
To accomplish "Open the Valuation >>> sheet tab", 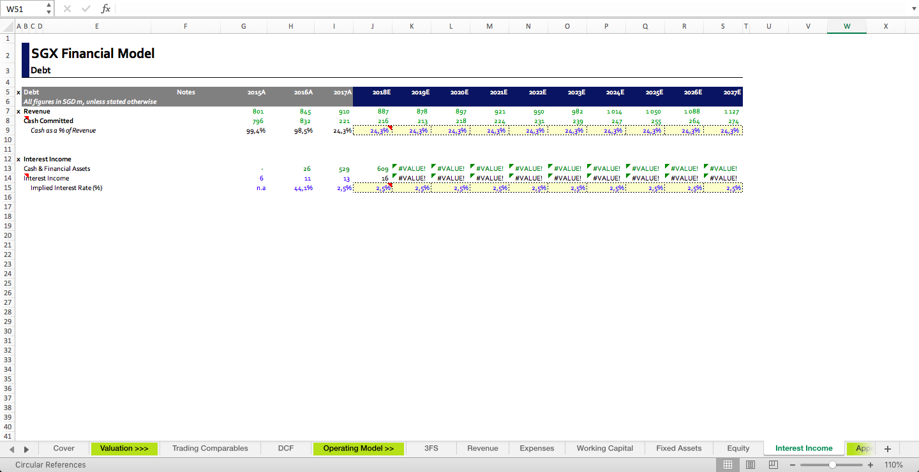I will click(x=124, y=448).
